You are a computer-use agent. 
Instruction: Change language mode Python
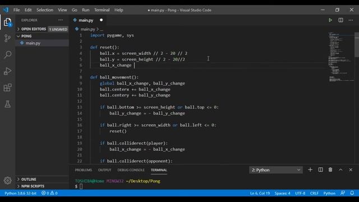pyautogui.click(x=329, y=193)
